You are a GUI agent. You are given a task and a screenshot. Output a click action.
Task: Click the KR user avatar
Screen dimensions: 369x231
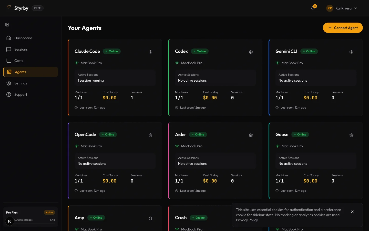(330, 8)
